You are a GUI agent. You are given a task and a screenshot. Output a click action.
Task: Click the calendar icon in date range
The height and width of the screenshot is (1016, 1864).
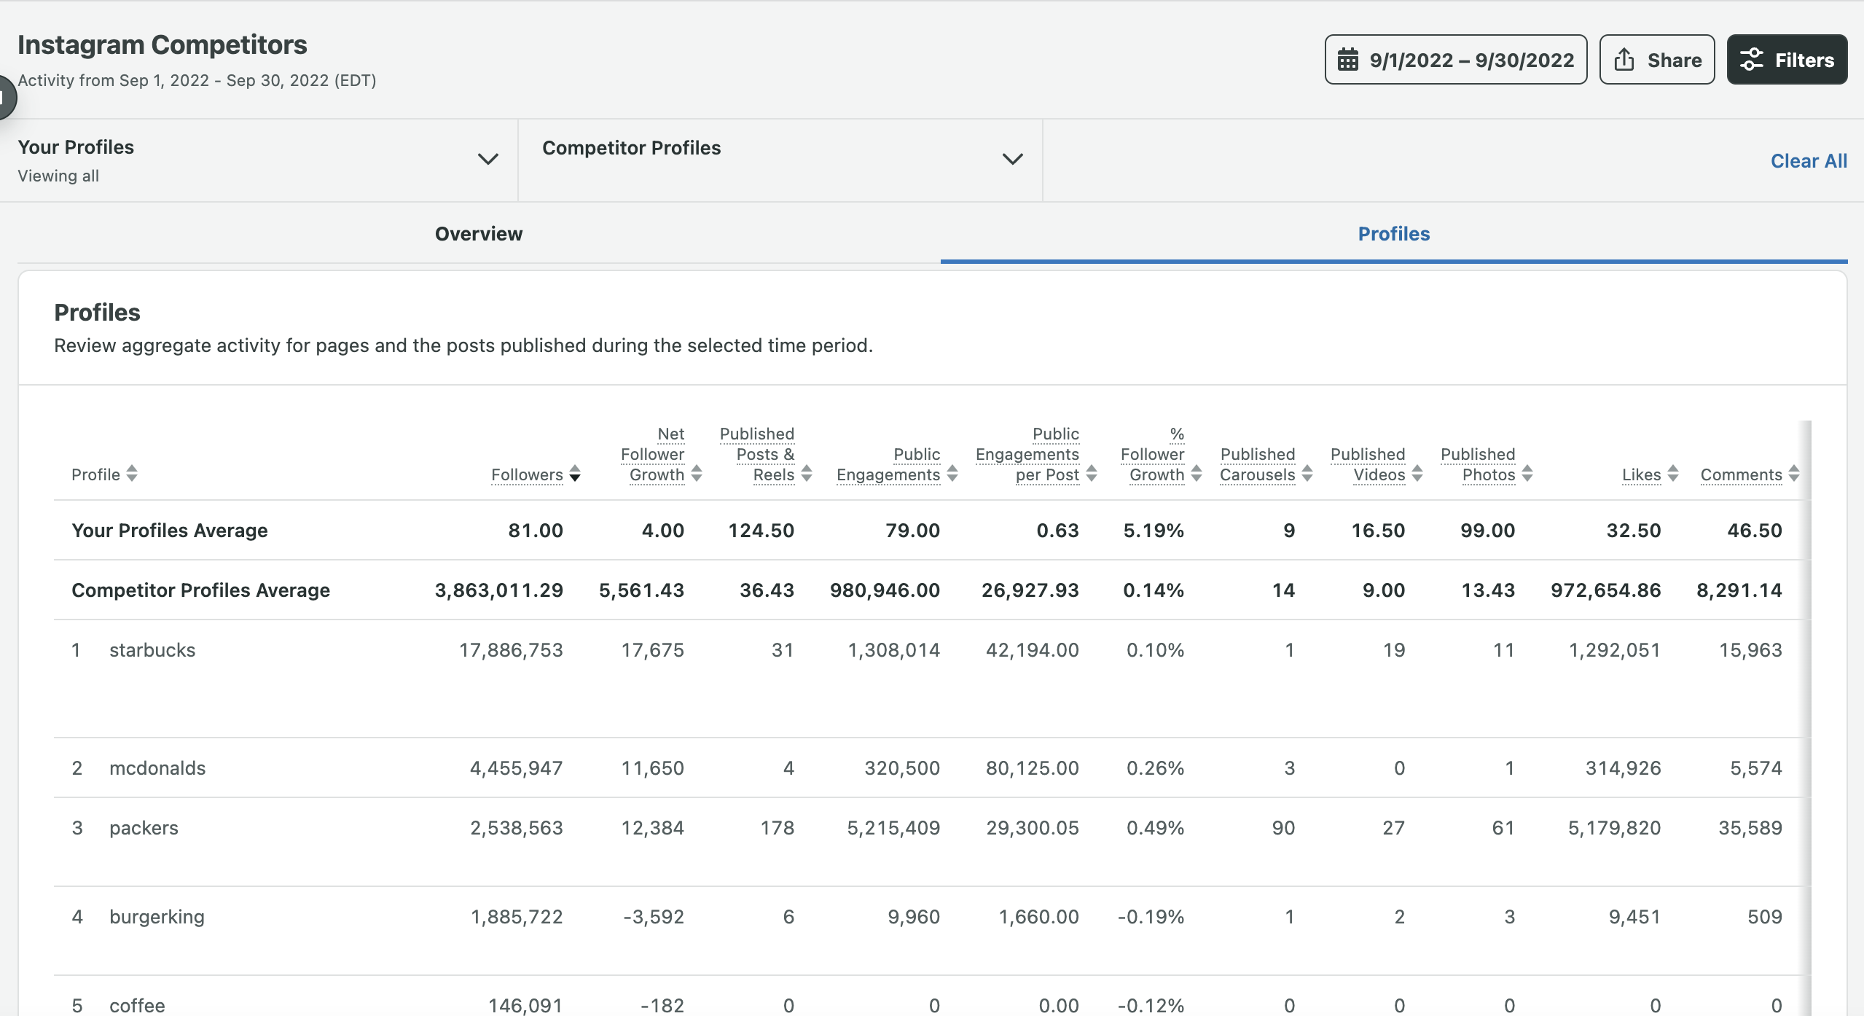coord(1348,60)
